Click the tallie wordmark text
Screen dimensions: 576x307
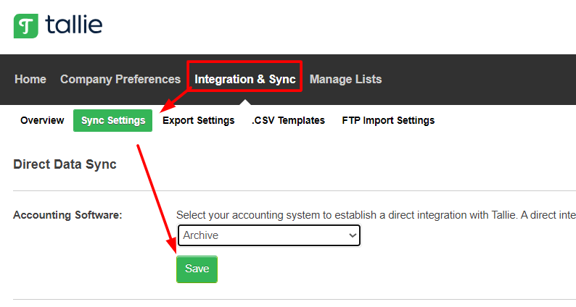pos(74,25)
